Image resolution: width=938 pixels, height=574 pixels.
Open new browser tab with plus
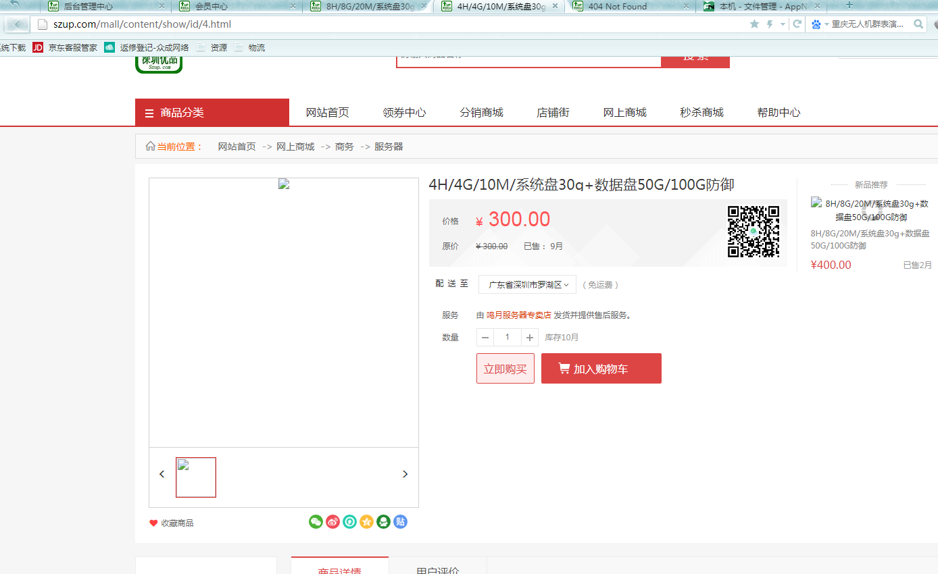(849, 5)
